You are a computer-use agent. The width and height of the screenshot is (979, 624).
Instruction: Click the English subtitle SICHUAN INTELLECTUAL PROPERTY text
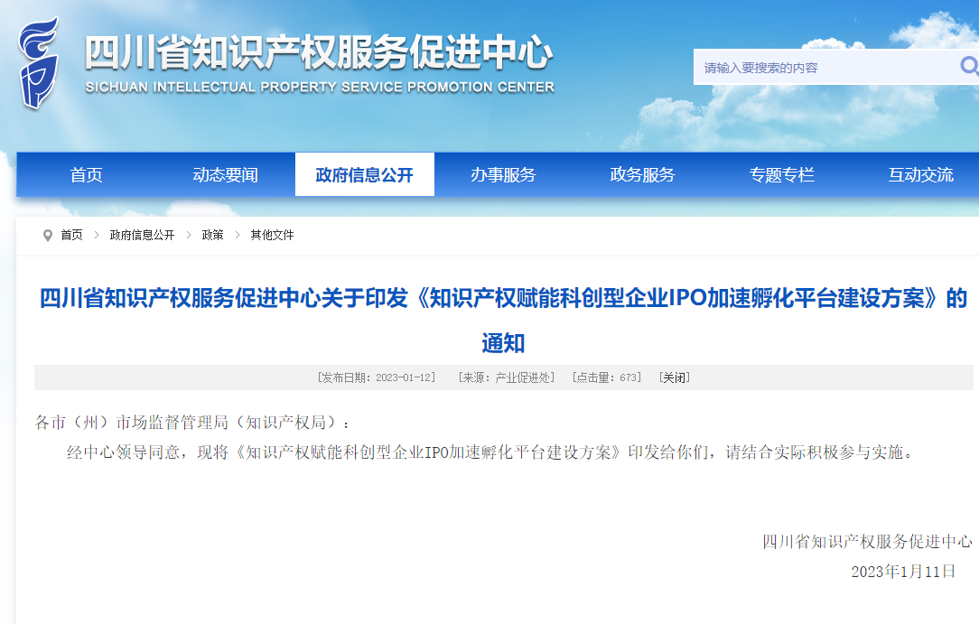pos(319,88)
